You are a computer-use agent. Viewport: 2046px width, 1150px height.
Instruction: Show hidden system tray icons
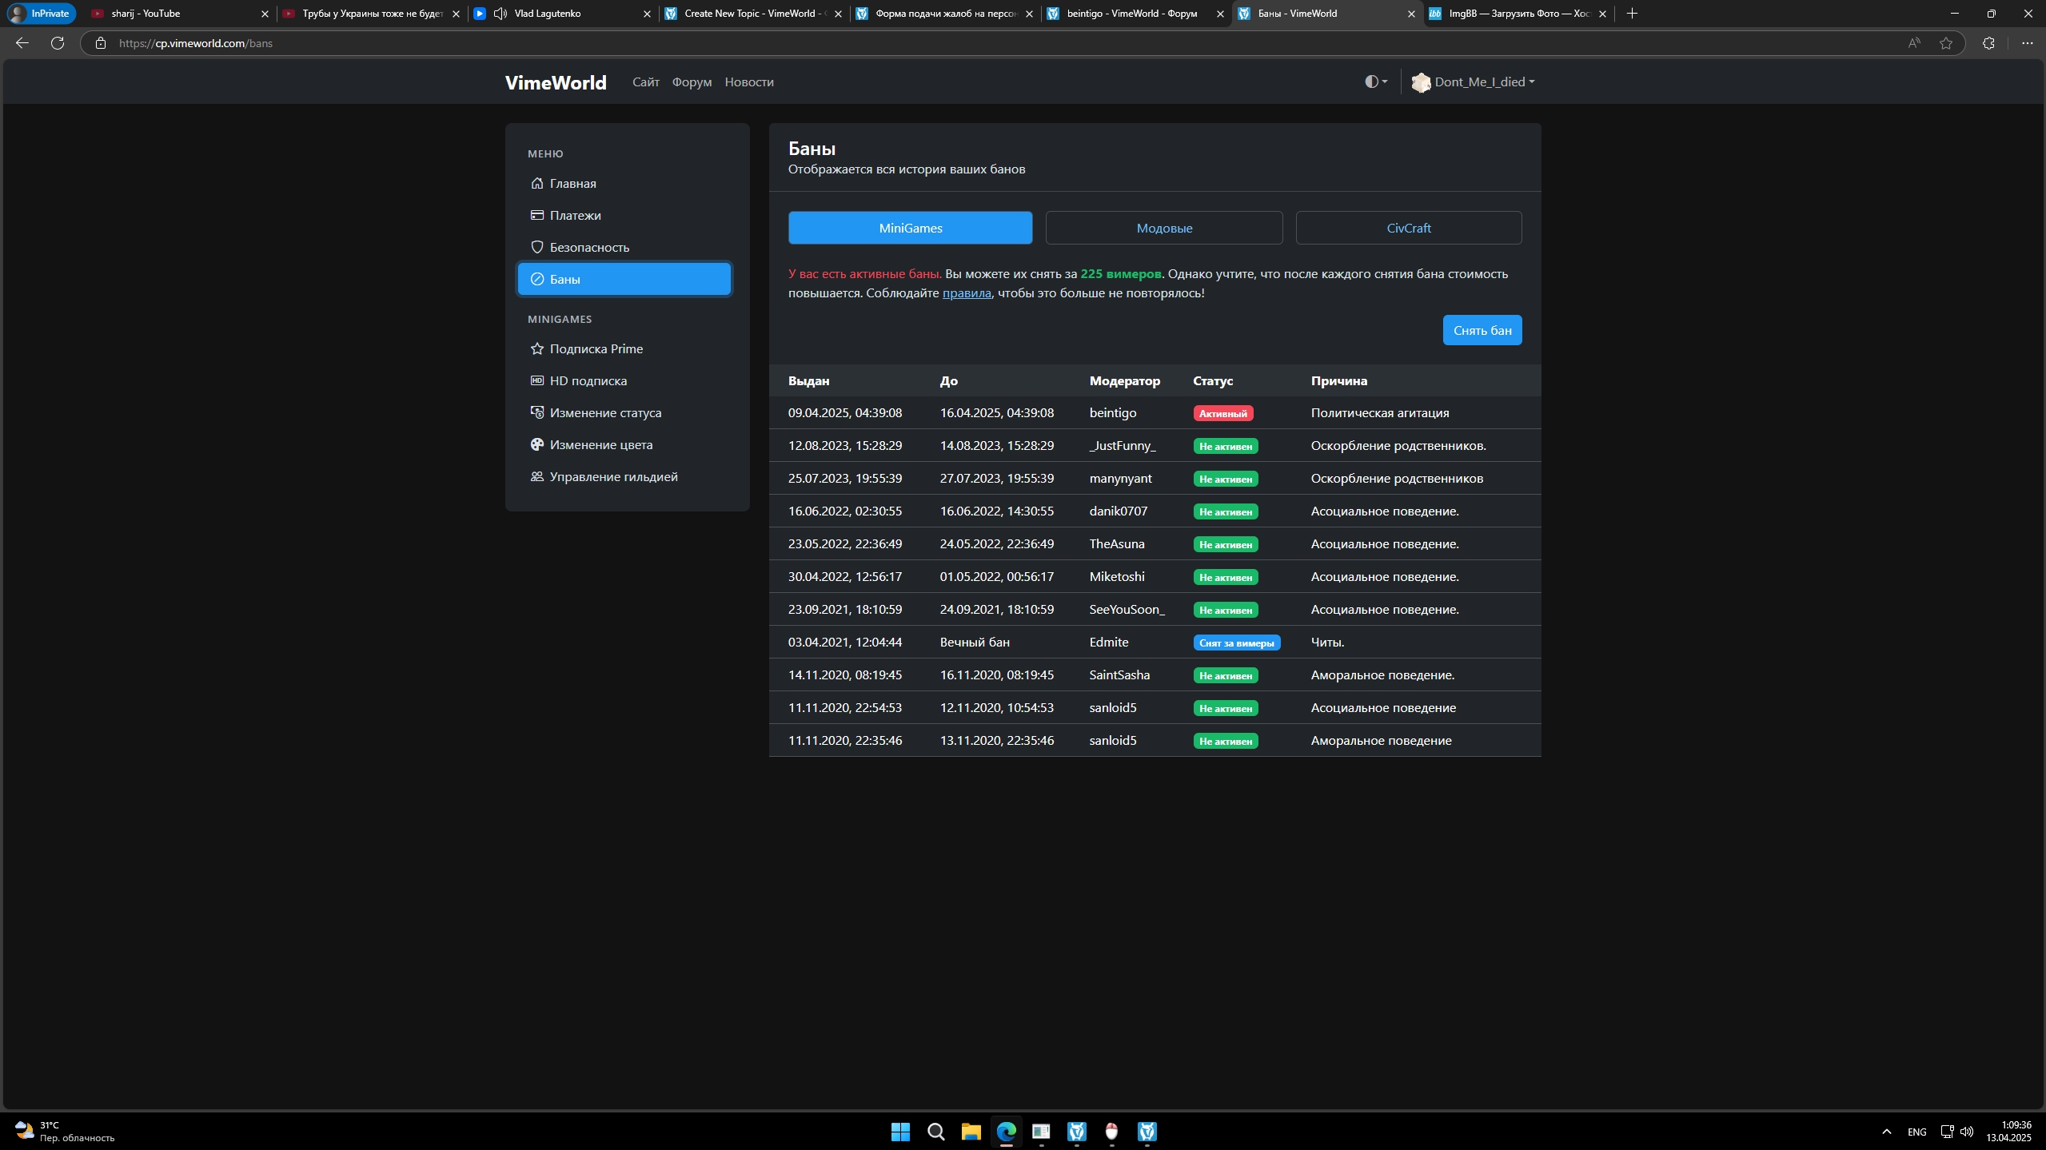coord(1886,1132)
